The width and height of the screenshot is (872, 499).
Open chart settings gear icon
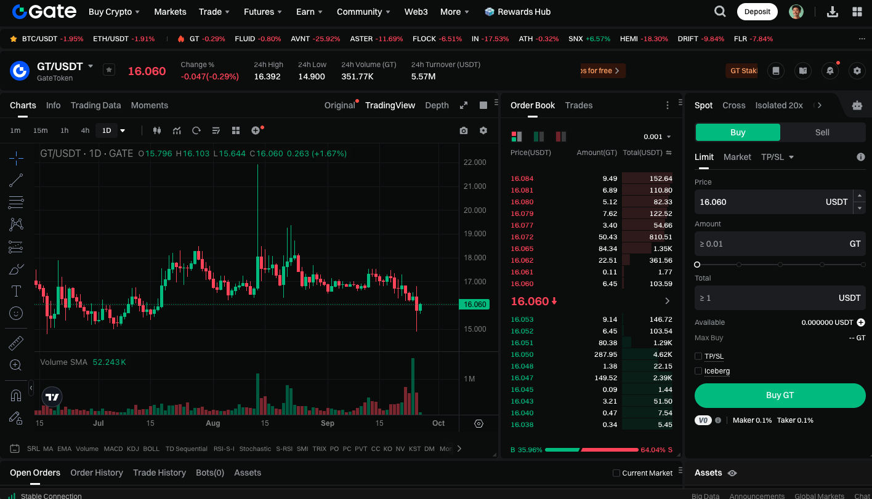[483, 130]
